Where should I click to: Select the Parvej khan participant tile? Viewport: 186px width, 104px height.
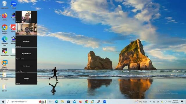26,66
